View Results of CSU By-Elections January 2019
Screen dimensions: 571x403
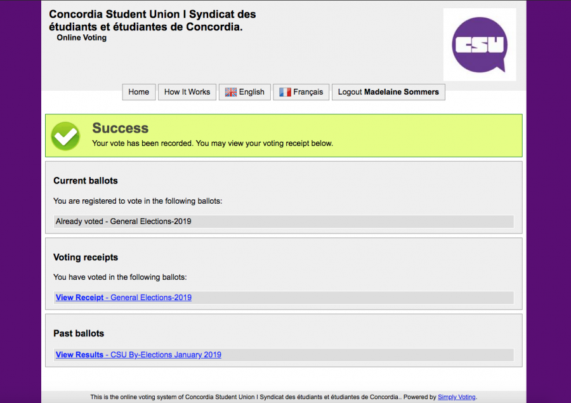(x=138, y=355)
